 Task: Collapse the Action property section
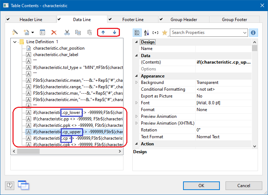click(136, 144)
